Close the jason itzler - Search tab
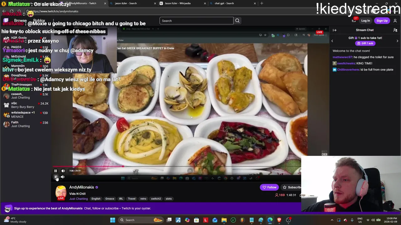The width and height of the screenshot is (401, 225). coord(155,3)
